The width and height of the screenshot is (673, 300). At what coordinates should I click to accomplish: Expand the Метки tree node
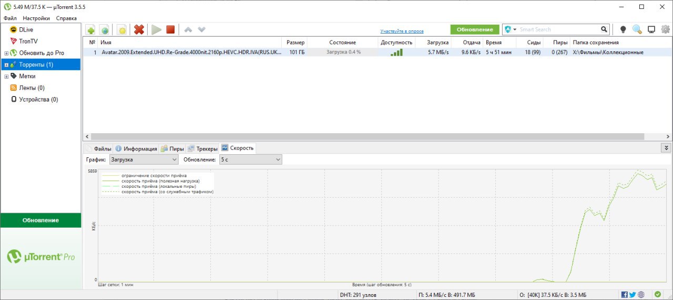[x=6, y=77]
